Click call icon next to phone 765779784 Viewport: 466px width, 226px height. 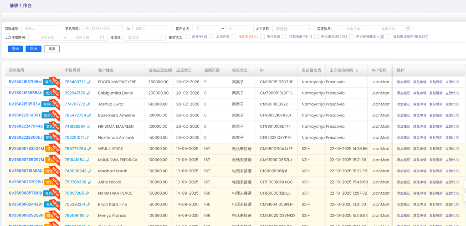coord(89,149)
